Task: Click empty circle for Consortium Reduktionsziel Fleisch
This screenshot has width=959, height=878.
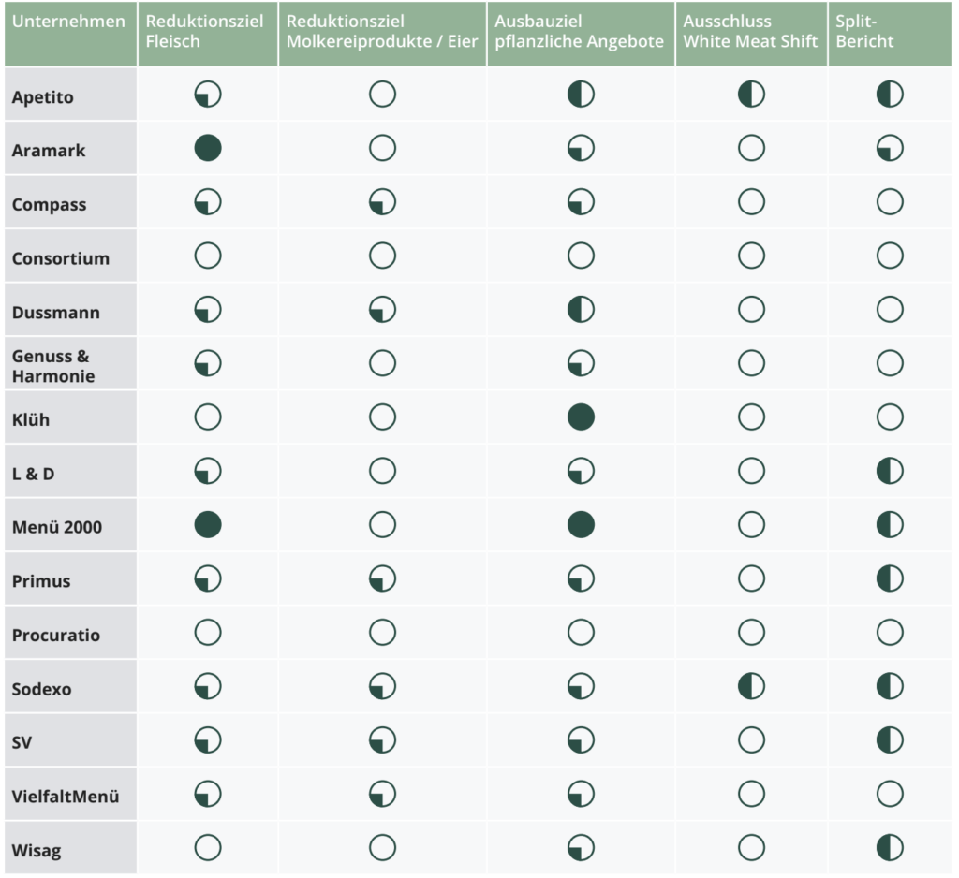Action: (x=208, y=256)
